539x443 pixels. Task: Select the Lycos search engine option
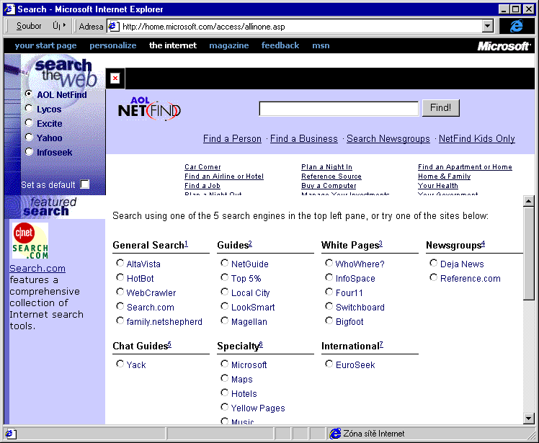[x=30, y=108]
